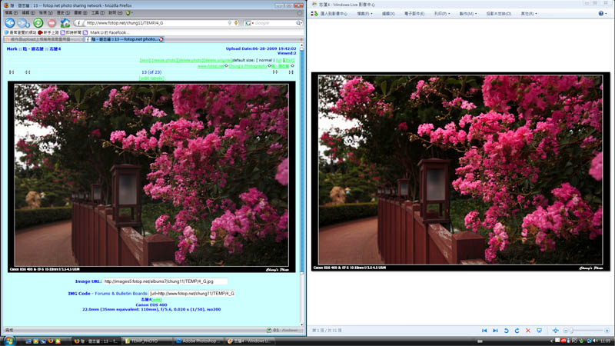Click the edit link below IMG Code
Screen dimensions: 615x346
156,300
